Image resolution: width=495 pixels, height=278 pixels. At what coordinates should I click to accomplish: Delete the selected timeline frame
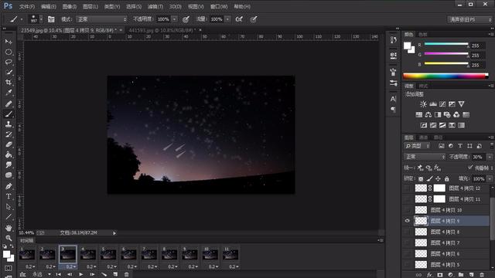coord(127,275)
